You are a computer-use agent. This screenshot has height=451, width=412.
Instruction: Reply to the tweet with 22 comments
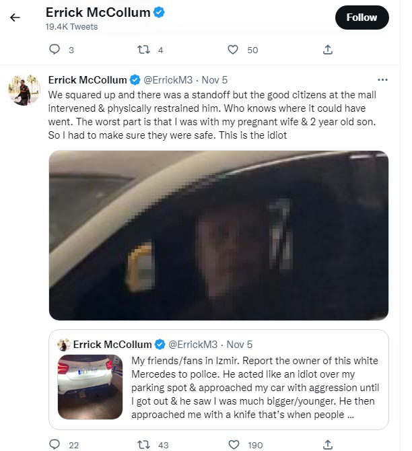pos(56,444)
